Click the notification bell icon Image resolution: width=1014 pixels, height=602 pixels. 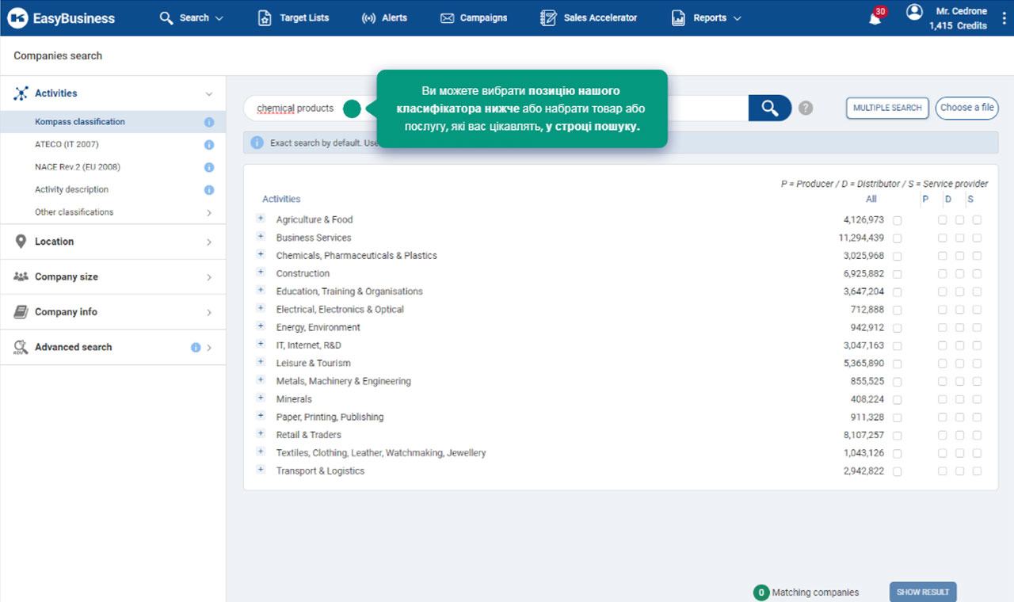[875, 19]
